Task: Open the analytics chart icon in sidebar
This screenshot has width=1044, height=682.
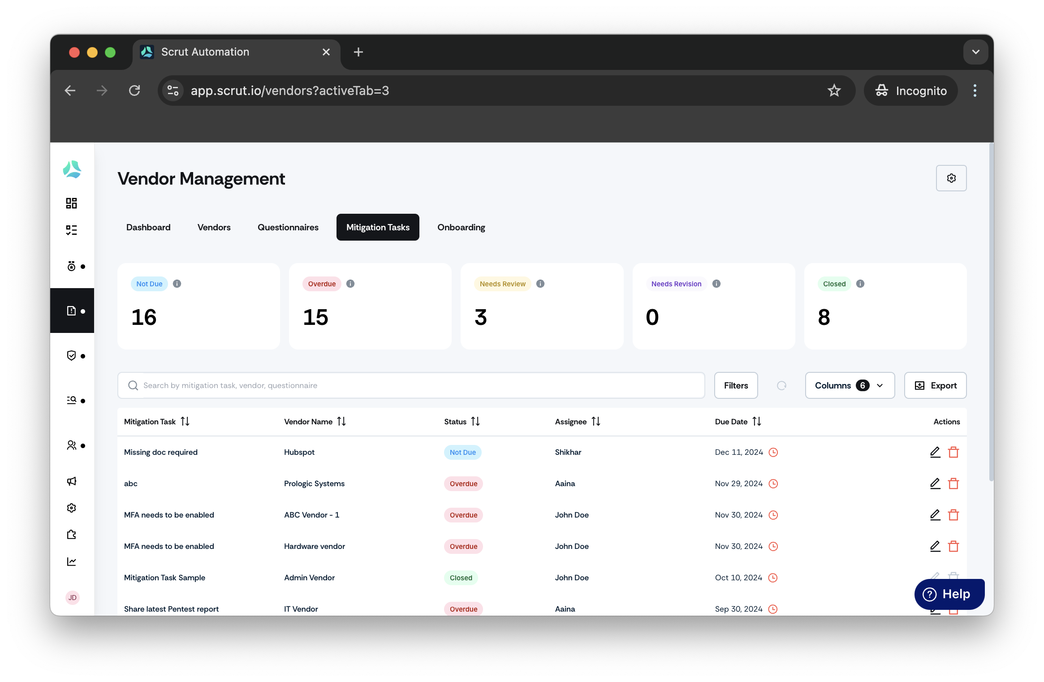Action: [72, 562]
